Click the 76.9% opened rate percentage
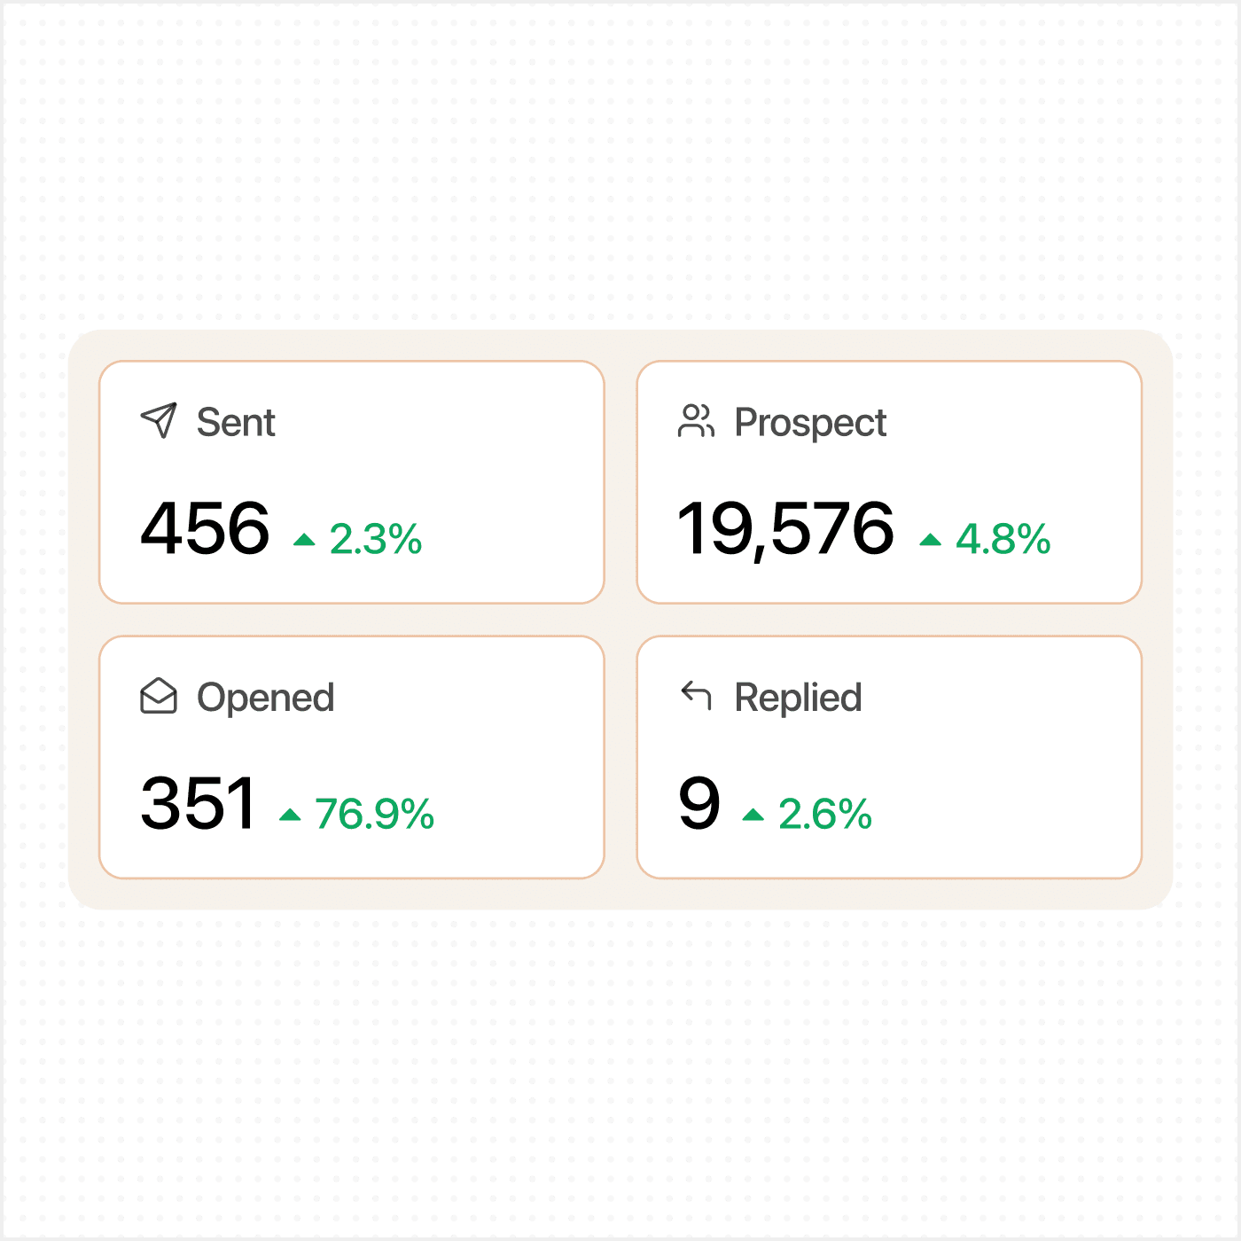 tap(375, 814)
